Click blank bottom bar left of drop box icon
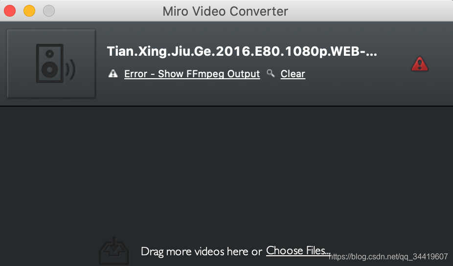The height and width of the screenshot is (266, 453). click(x=49, y=251)
